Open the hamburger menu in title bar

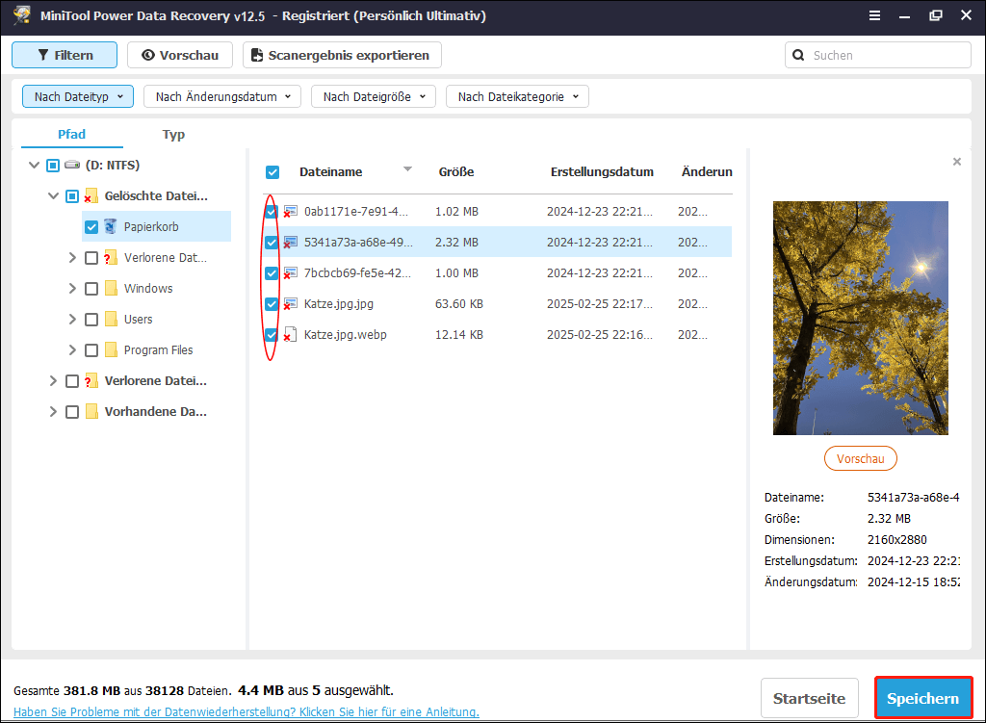(874, 15)
